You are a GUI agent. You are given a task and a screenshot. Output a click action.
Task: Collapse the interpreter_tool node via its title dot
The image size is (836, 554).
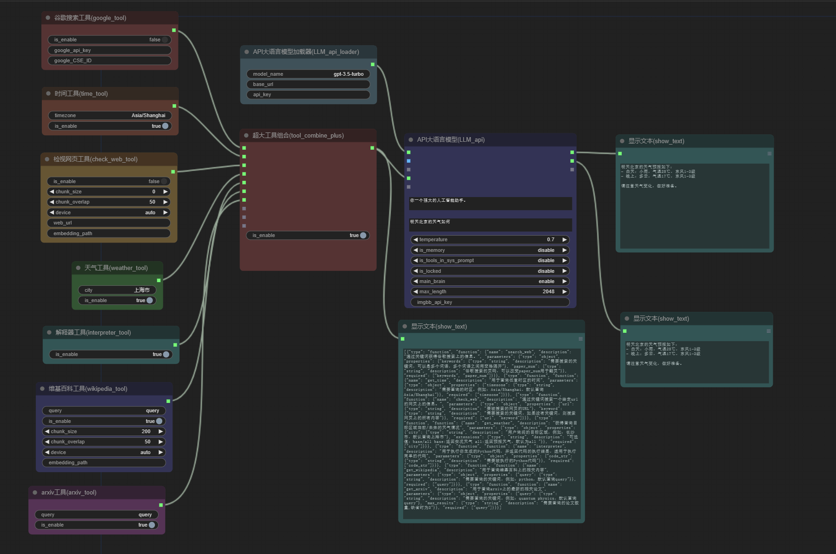click(49, 332)
